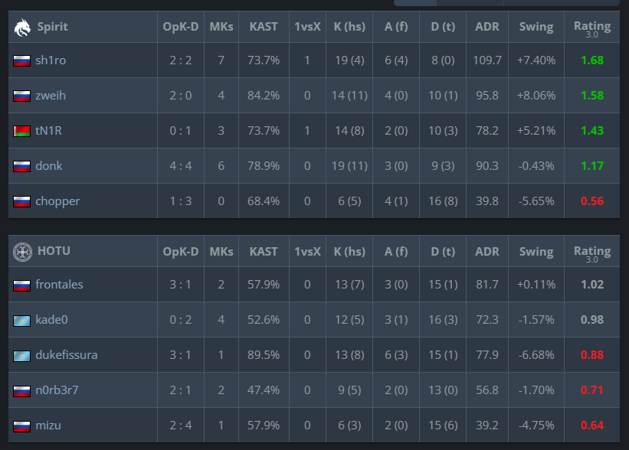The height and width of the screenshot is (450, 629).
Task: Click HOTU table's KAST column header
Action: click(x=264, y=252)
